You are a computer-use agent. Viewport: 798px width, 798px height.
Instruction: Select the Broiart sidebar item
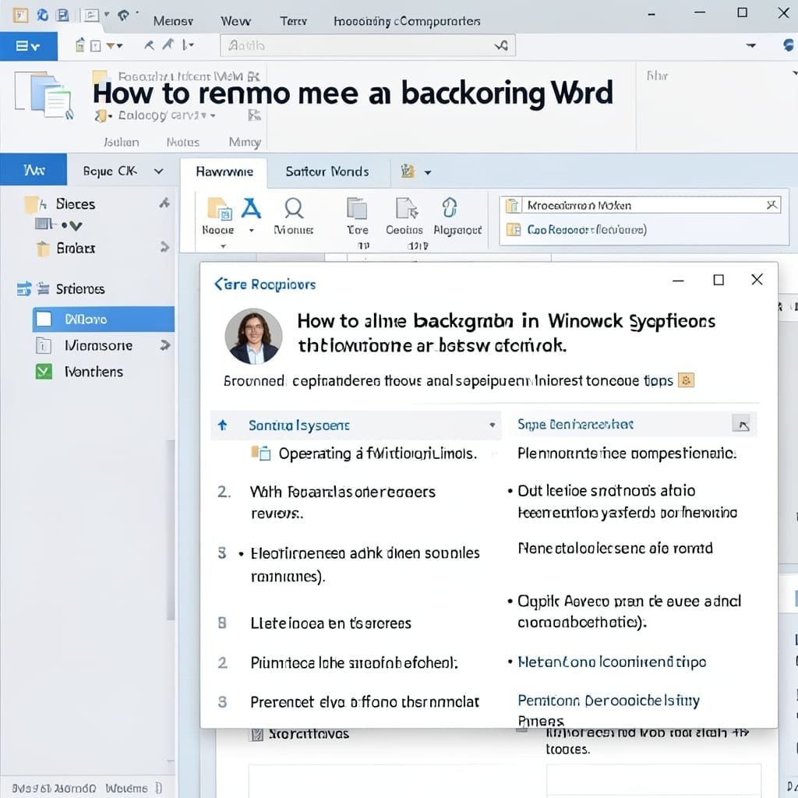[76, 249]
